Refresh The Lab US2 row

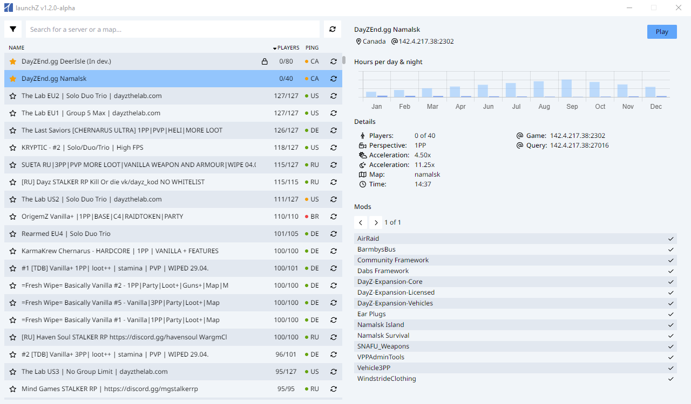tap(334, 199)
